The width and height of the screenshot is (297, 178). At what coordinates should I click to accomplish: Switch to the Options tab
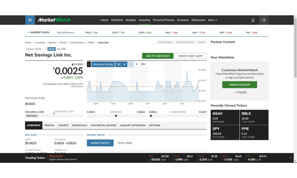pos(154,125)
